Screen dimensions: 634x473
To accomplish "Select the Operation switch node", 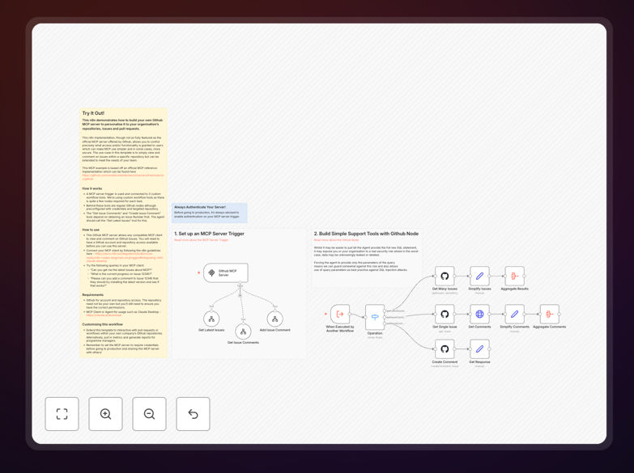I will click(375, 317).
